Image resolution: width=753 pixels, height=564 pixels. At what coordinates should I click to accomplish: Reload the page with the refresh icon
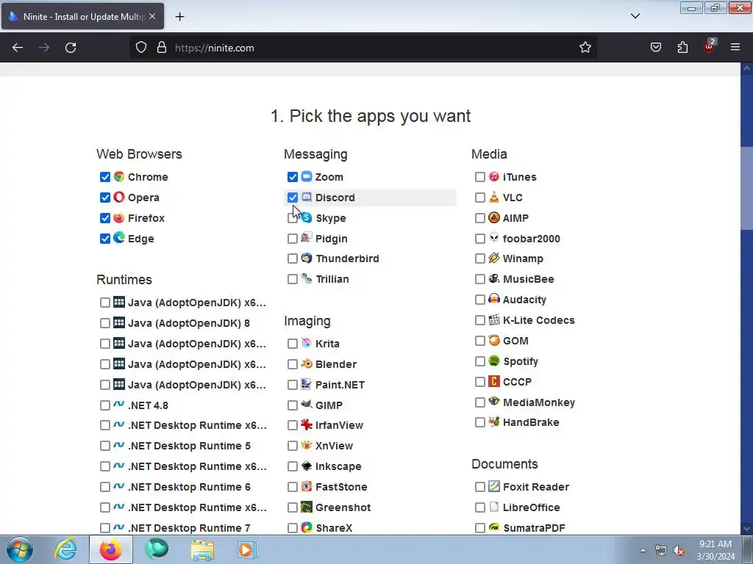[x=71, y=48]
